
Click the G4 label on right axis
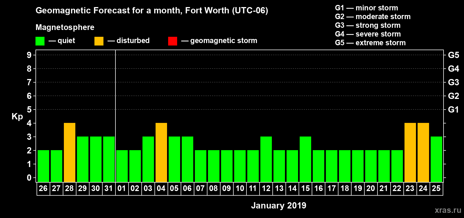pyautogui.click(x=453, y=69)
